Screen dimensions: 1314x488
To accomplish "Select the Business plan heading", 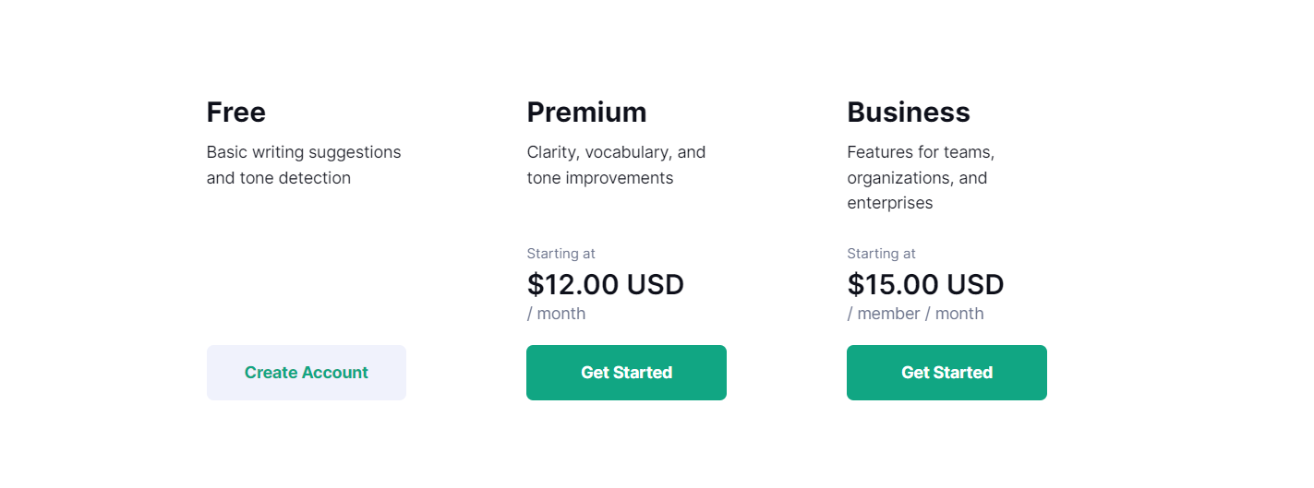I will (908, 113).
